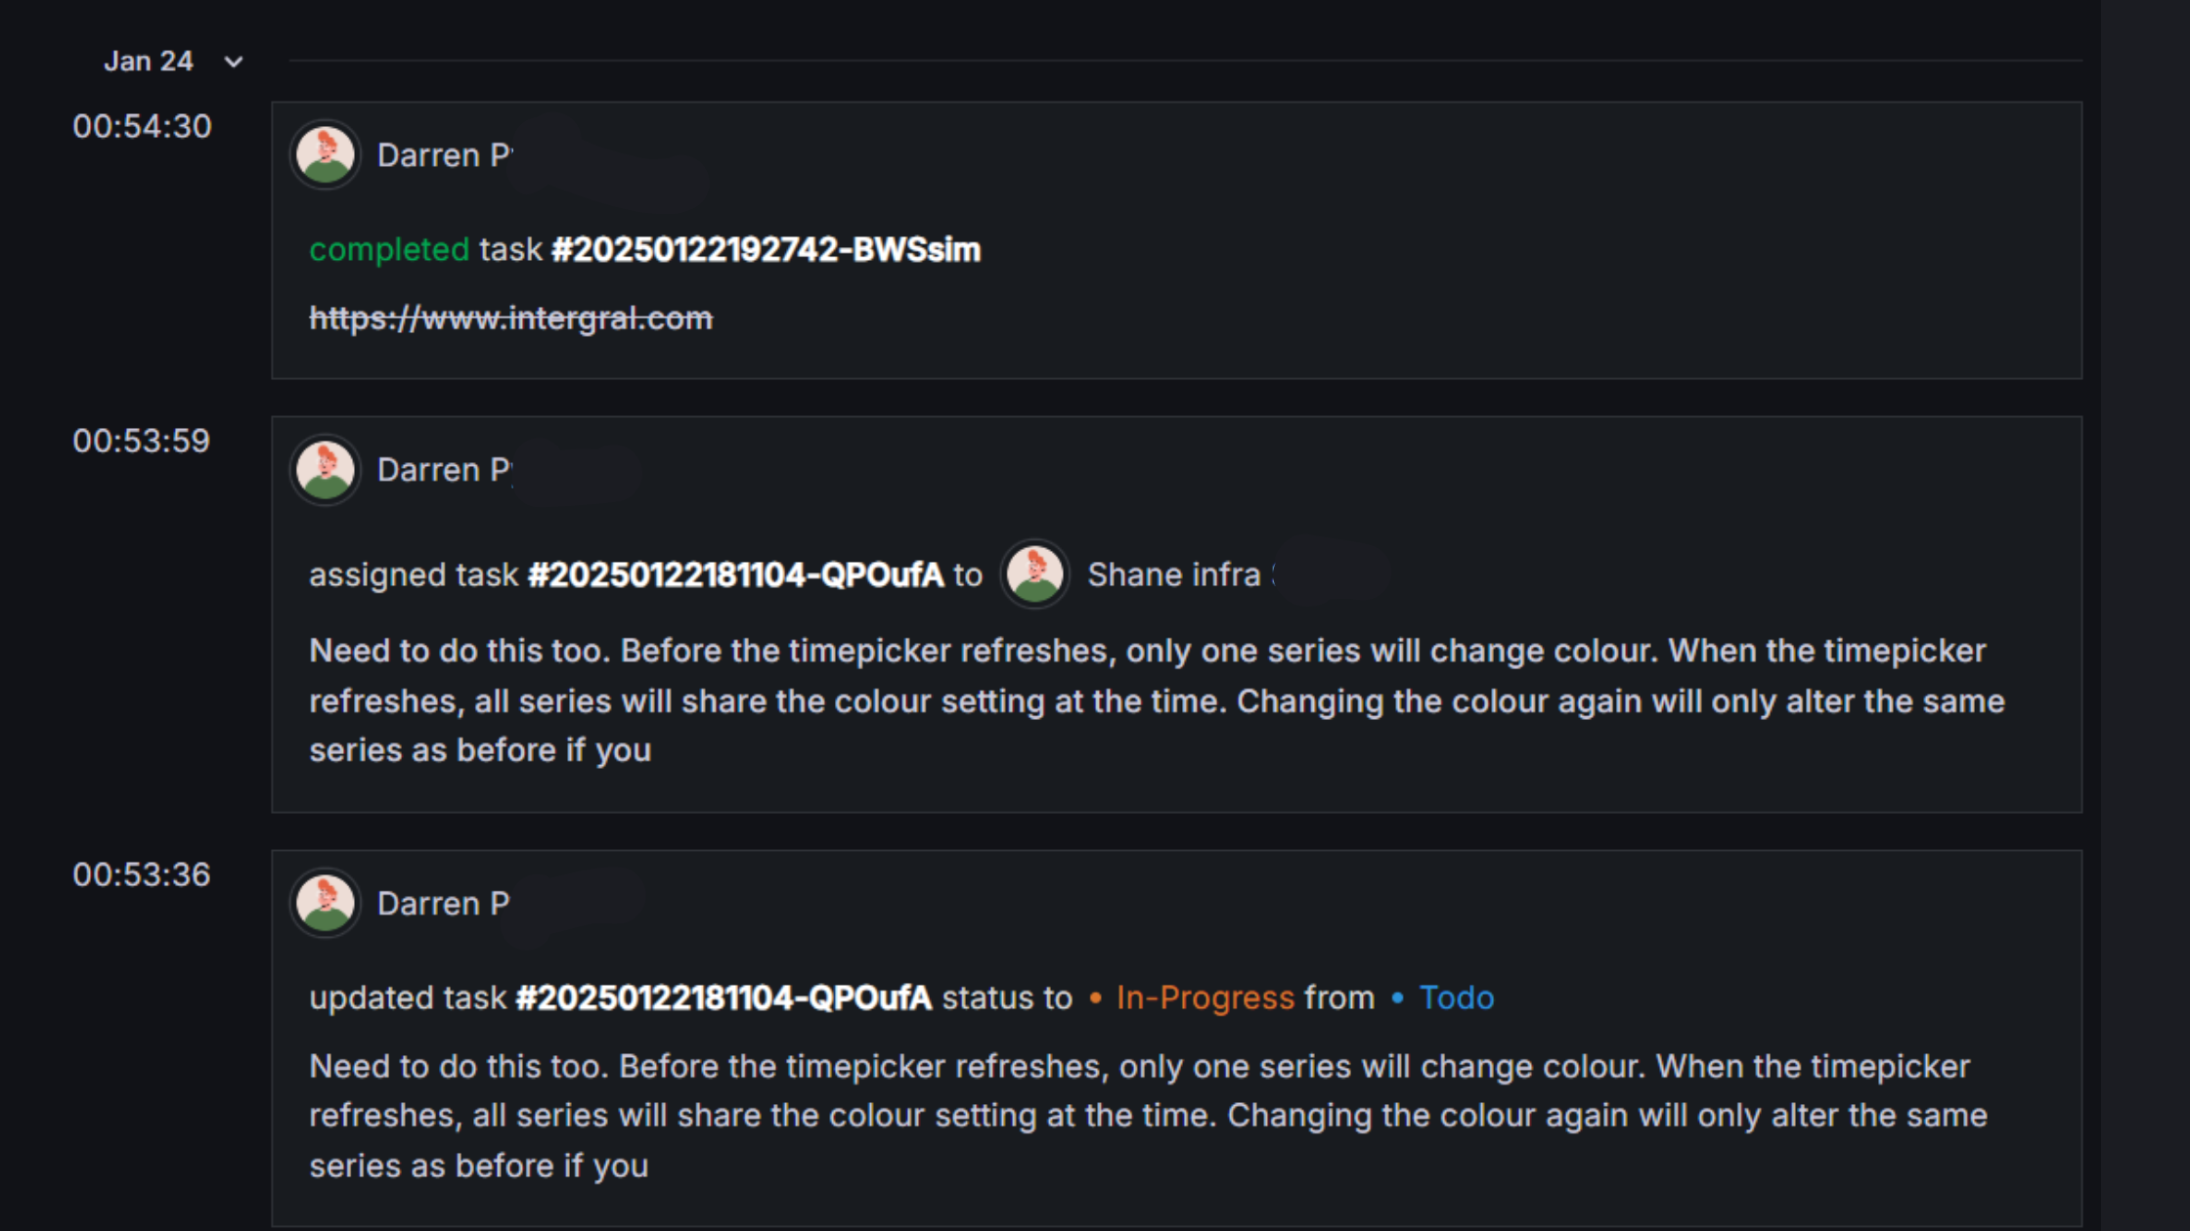Select the 00:54:30 timestamp
The width and height of the screenshot is (2190, 1231).
[143, 127]
